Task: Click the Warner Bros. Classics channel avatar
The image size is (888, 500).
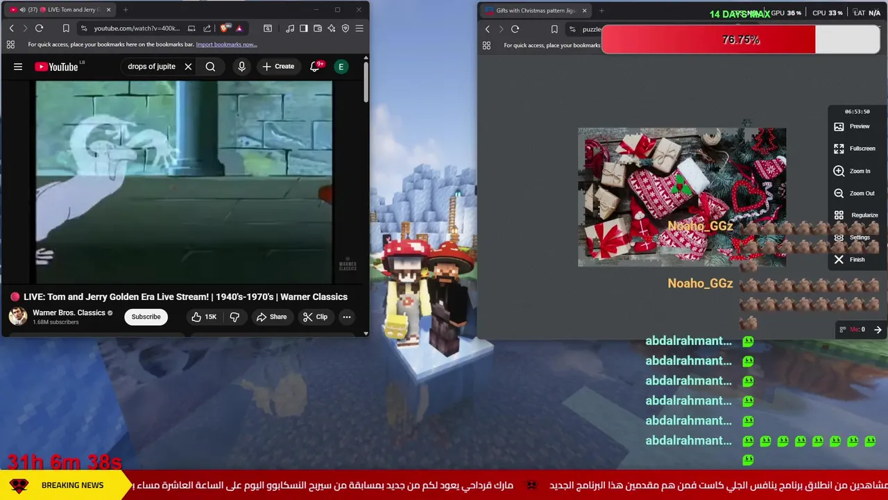Action: coord(17,317)
